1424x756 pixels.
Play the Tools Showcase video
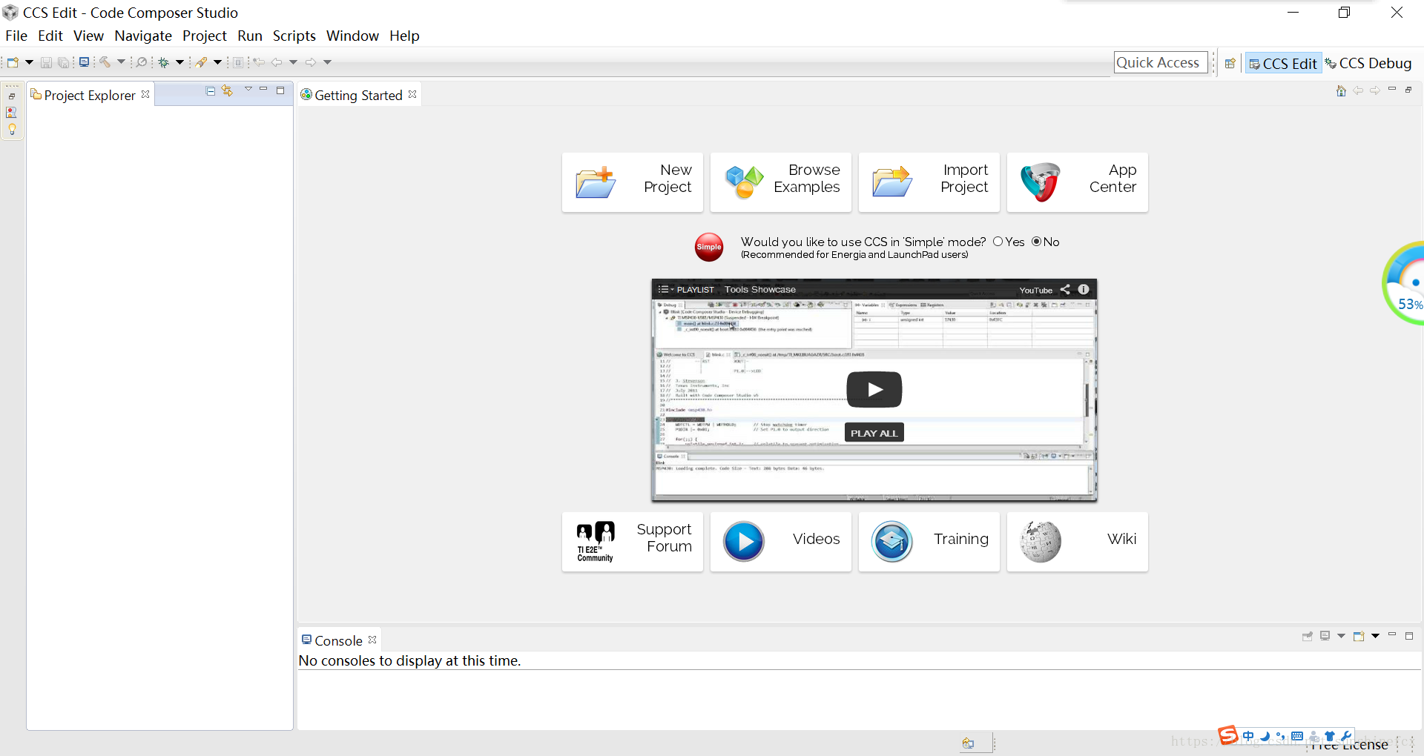point(874,389)
